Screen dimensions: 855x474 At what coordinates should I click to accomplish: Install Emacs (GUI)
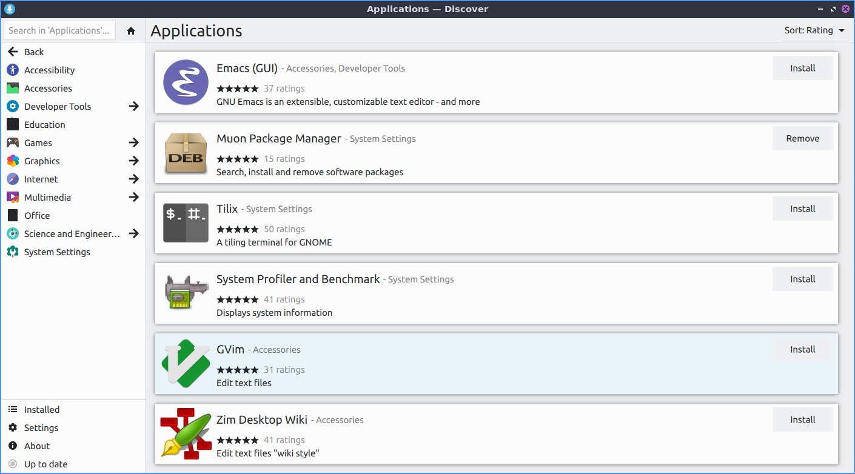(x=802, y=68)
